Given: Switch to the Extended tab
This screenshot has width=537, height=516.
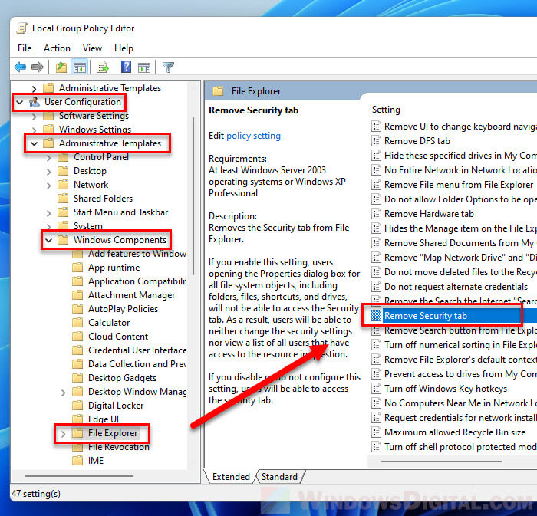Looking at the screenshot, I should point(231,477).
